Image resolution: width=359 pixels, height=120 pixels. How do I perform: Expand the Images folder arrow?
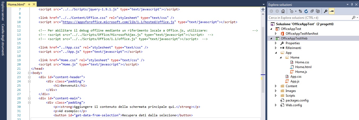tap(276, 91)
